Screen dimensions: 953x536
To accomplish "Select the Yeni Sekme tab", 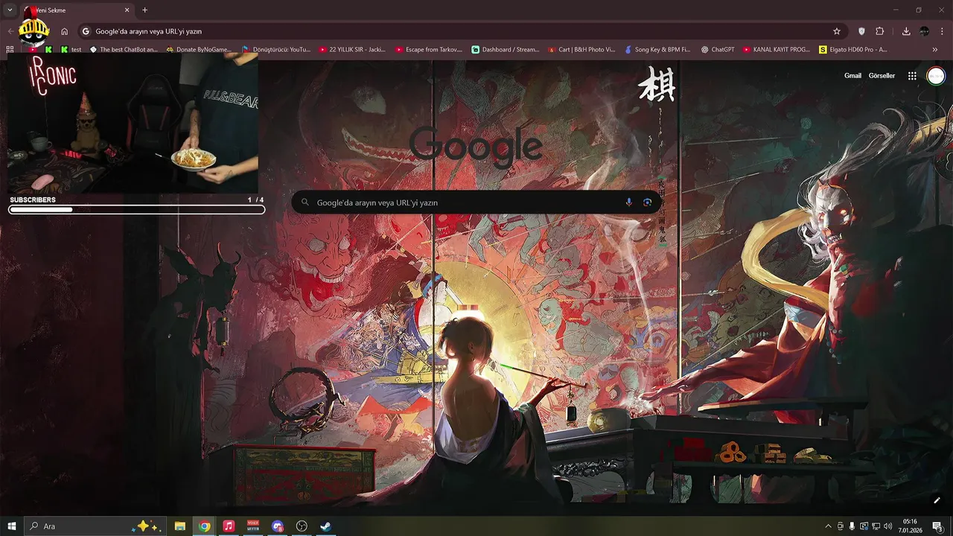I will point(77,10).
